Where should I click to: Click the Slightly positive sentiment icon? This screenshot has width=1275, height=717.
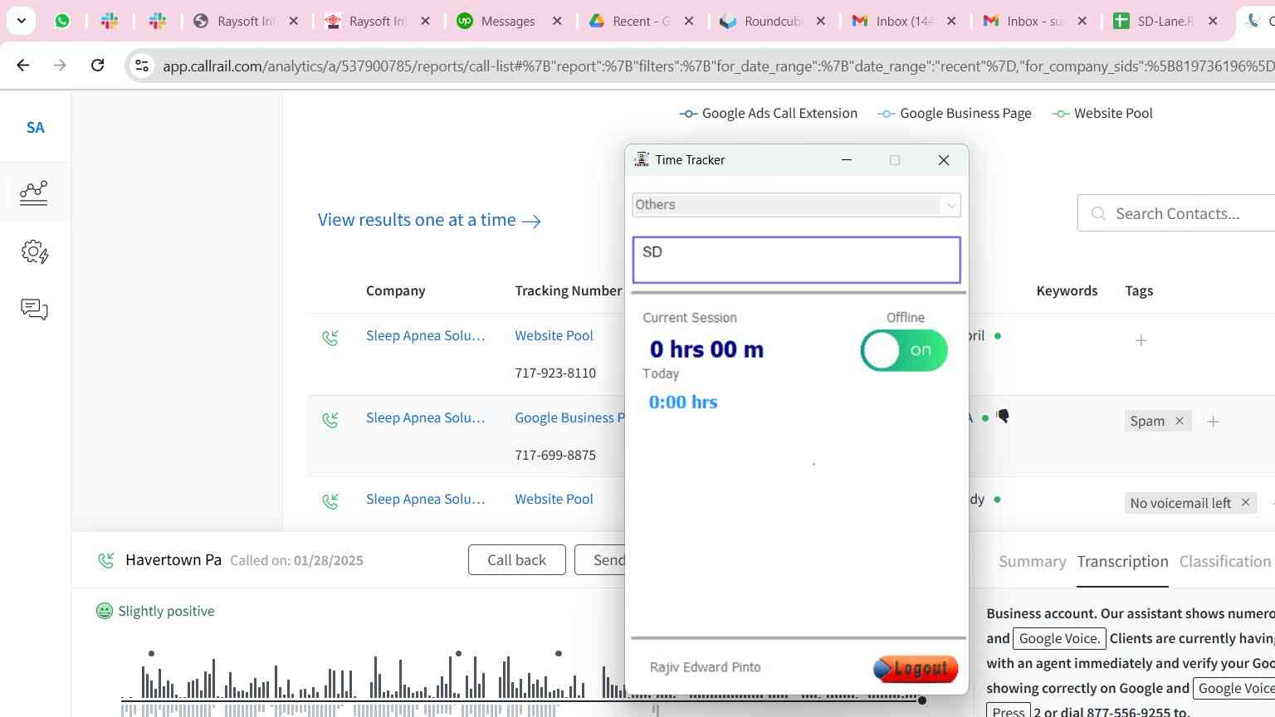(105, 611)
